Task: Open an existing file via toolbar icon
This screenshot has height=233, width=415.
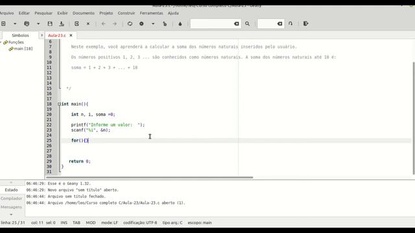Action: click(x=27, y=24)
